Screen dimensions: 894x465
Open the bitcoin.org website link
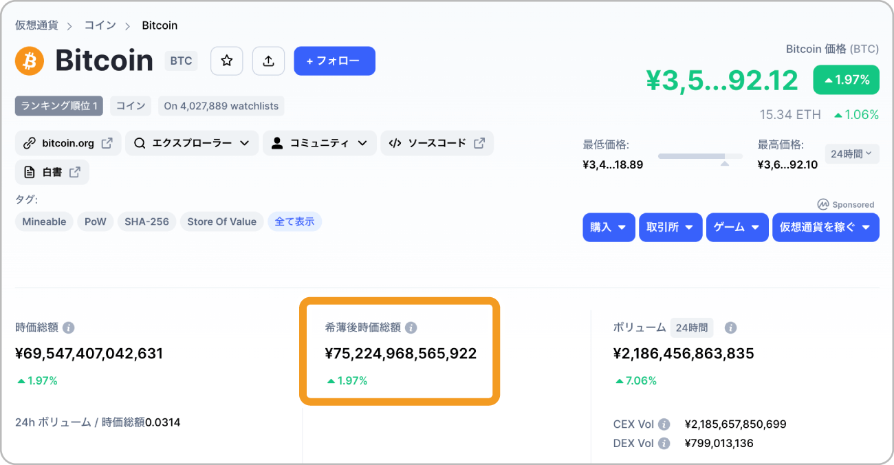68,143
